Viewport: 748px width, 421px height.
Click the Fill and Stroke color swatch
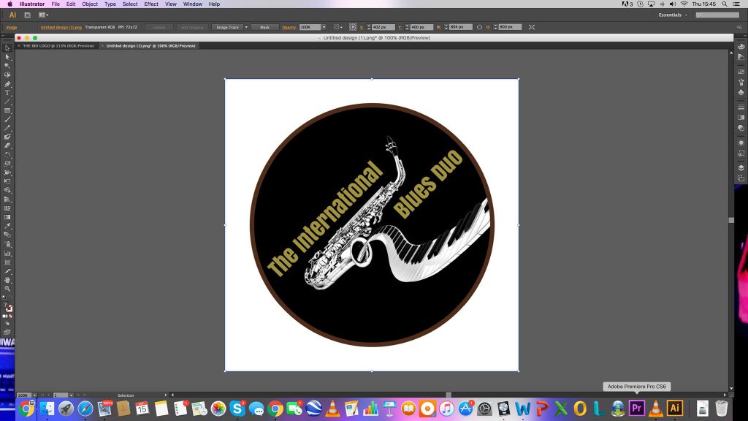8,307
